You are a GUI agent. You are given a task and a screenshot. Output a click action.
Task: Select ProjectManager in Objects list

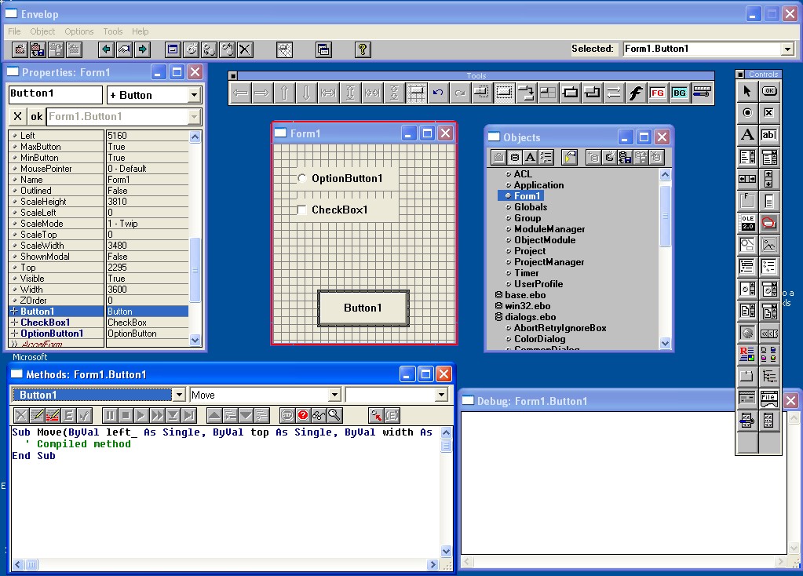click(549, 261)
